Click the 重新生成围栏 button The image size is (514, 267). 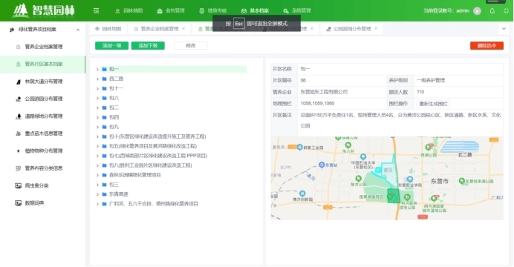pos(433,104)
